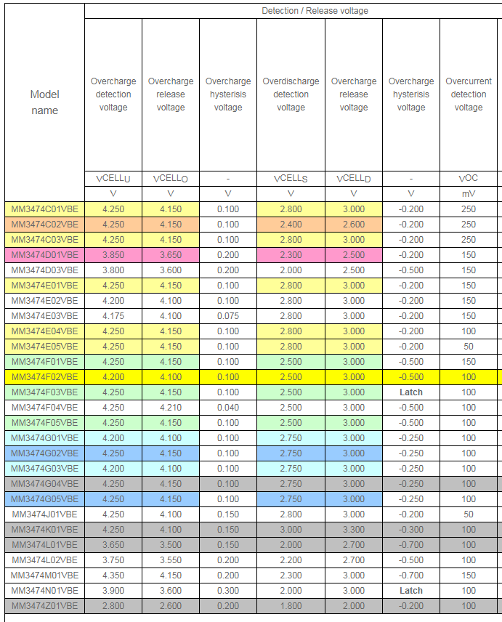The width and height of the screenshot is (502, 622).
Task: Click the 'mV' unit cell
Action: (469, 194)
